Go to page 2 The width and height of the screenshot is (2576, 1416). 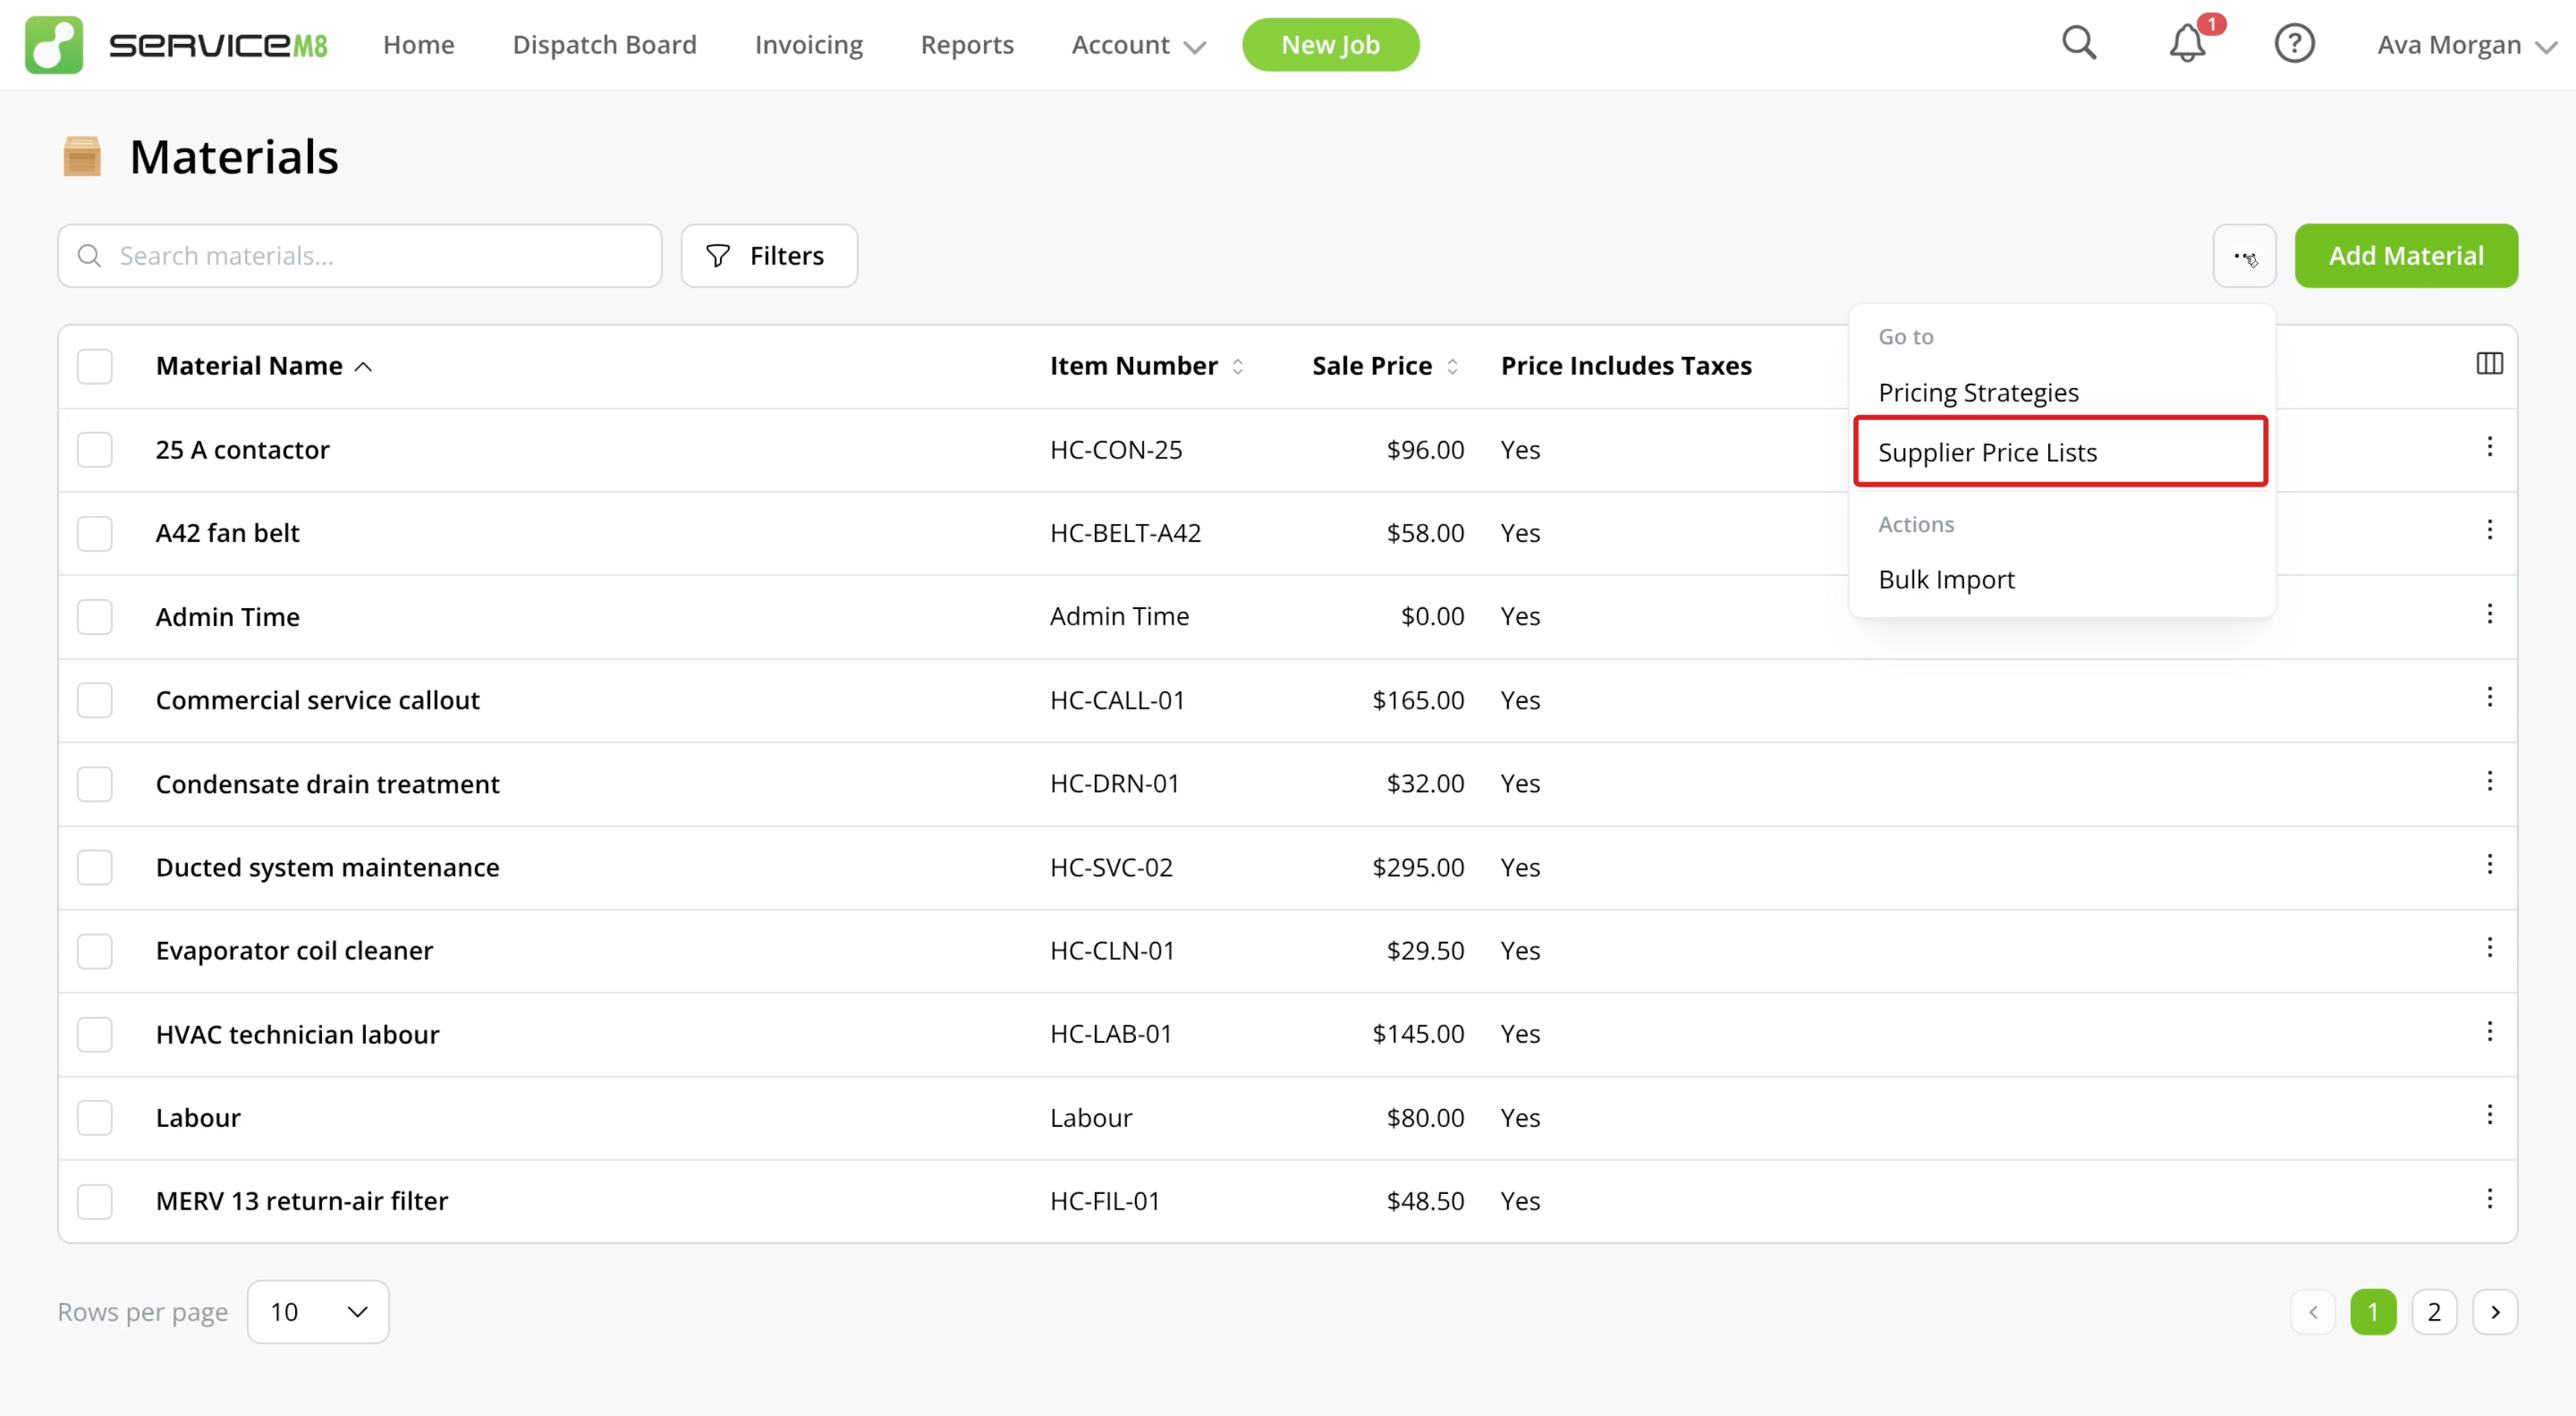coord(2434,1312)
